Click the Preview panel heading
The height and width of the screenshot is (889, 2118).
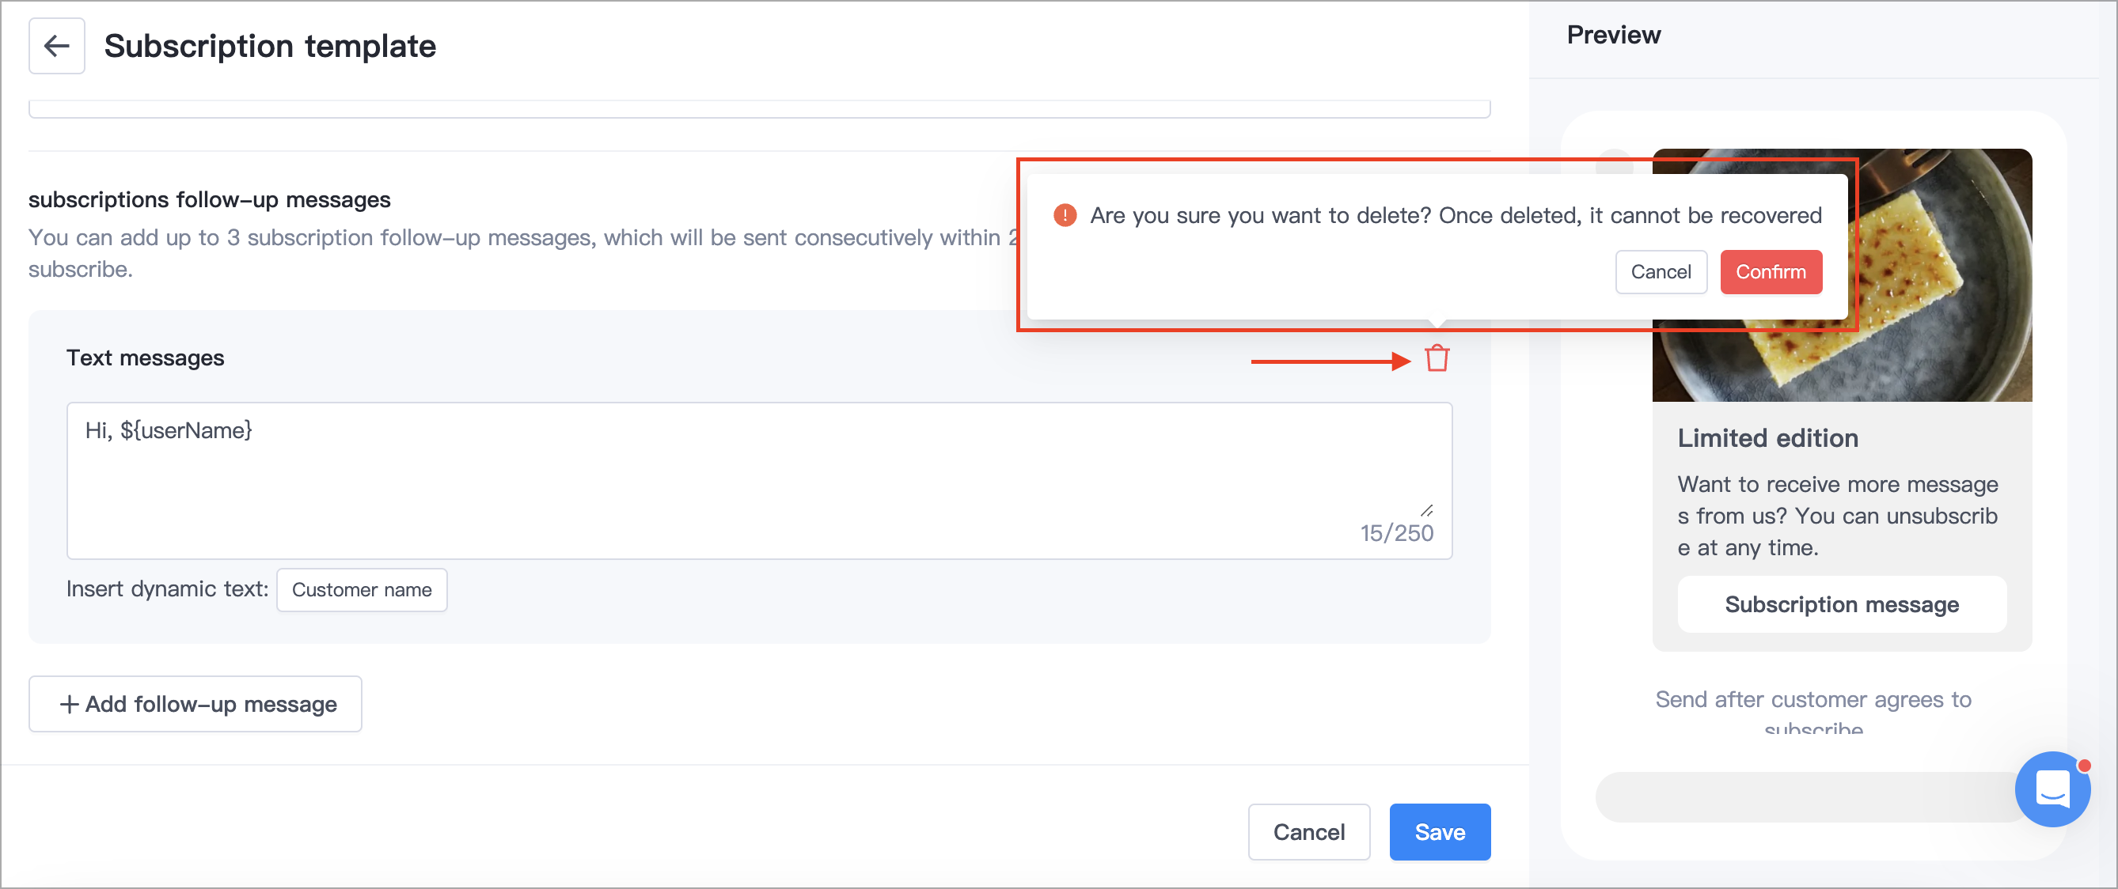click(x=1613, y=36)
